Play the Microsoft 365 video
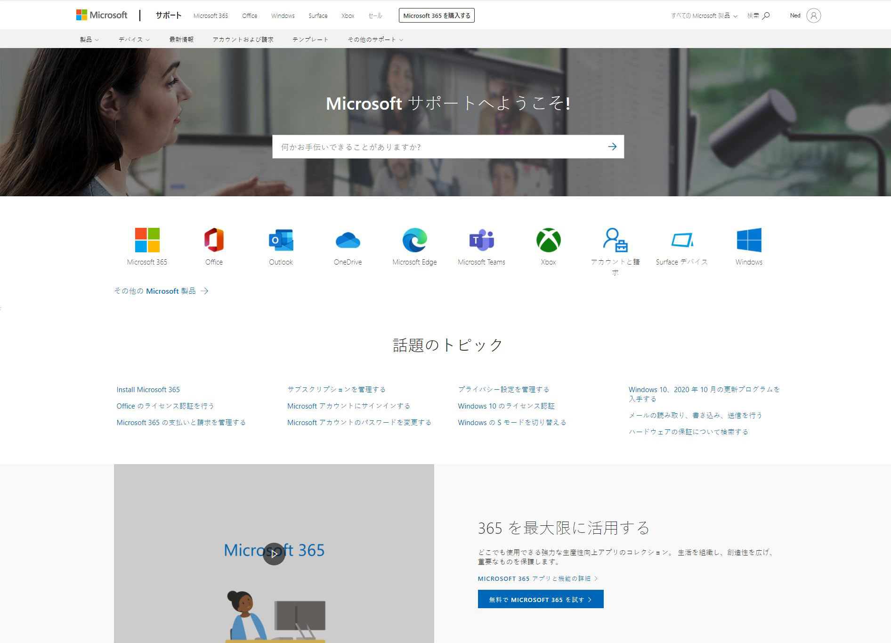This screenshot has height=643, width=891. 274,554
